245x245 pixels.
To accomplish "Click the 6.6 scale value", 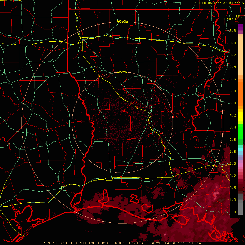I will pyautogui.click(x=233, y=79).
